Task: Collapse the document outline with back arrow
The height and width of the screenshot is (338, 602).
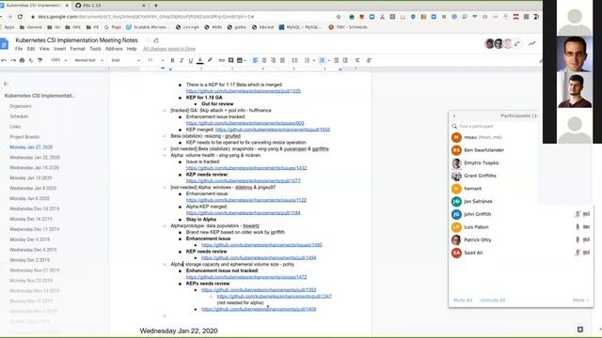Action: pyautogui.click(x=6, y=84)
